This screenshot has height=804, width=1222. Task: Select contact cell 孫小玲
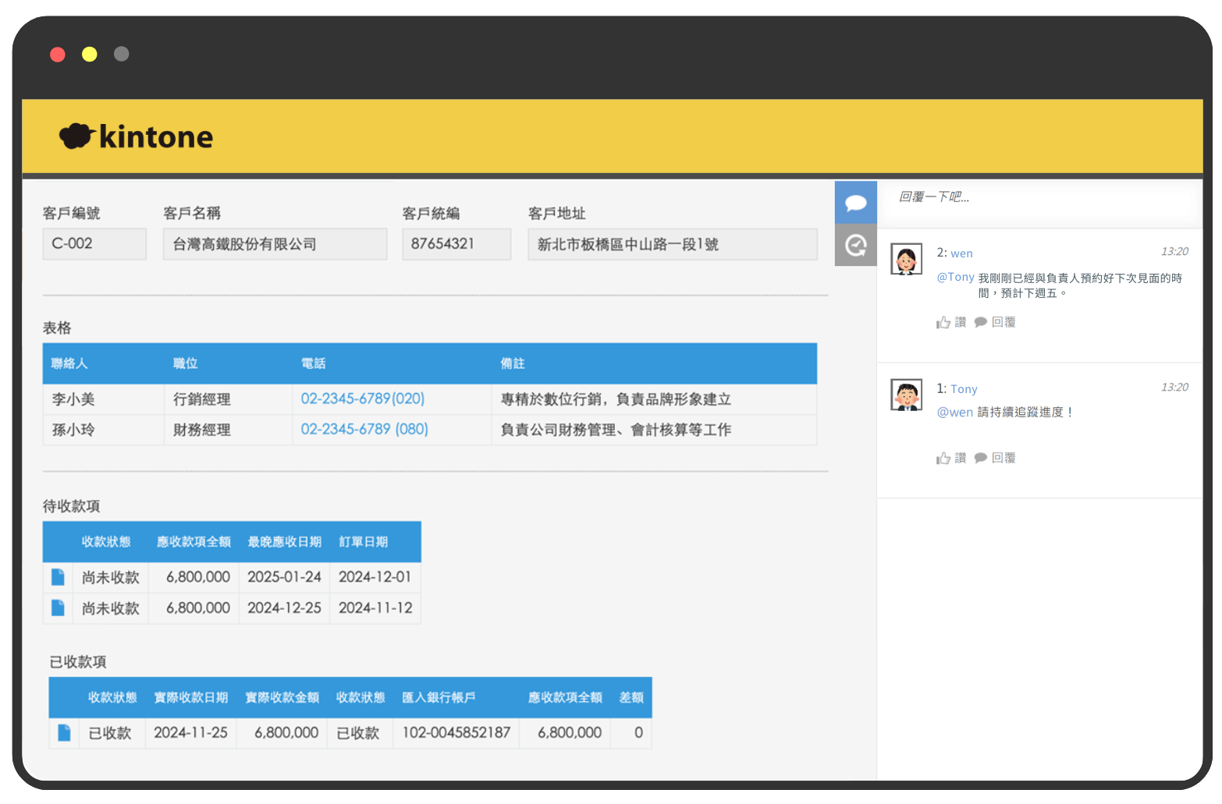[103, 430]
